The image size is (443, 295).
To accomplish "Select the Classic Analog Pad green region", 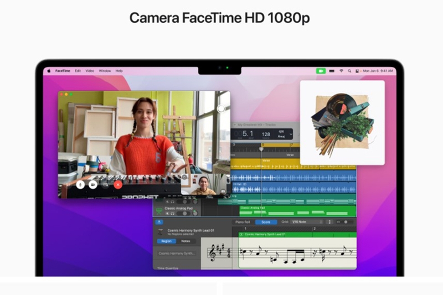I will coord(298,211).
